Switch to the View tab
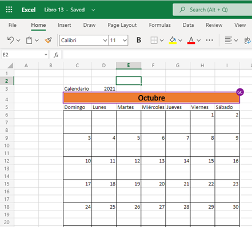 [240, 25]
